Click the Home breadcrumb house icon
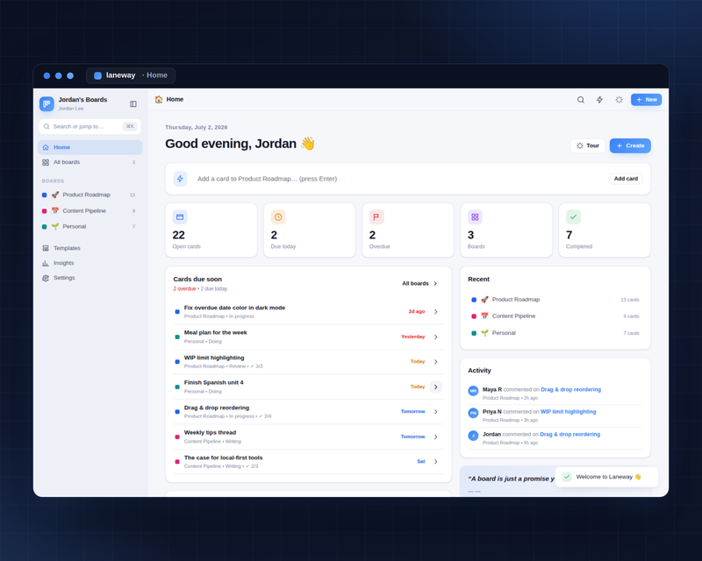The height and width of the screenshot is (561, 702). click(159, 99)
